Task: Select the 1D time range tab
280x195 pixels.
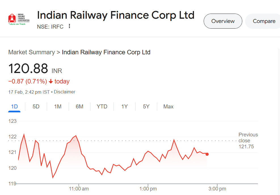Action: (14, 106)
